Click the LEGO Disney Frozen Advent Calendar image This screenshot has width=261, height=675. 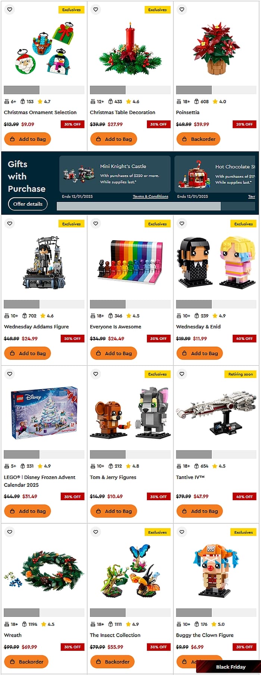44,412
